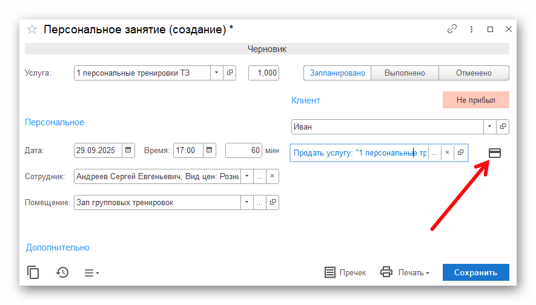This screenshot has width=536, height=305.
Task: Add form to favorites star
Action: coord(33,29)
